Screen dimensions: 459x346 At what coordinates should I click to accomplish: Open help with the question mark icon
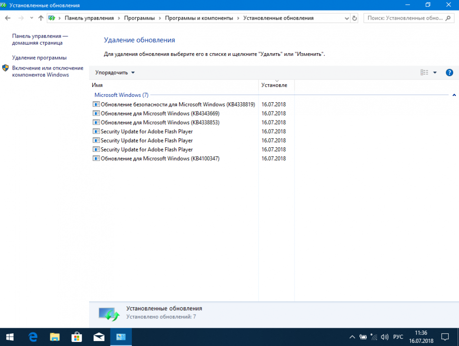point(449,73)
